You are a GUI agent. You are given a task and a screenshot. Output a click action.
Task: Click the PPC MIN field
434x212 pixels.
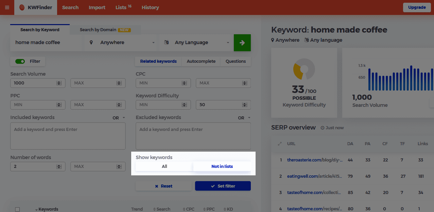(38, 105)
